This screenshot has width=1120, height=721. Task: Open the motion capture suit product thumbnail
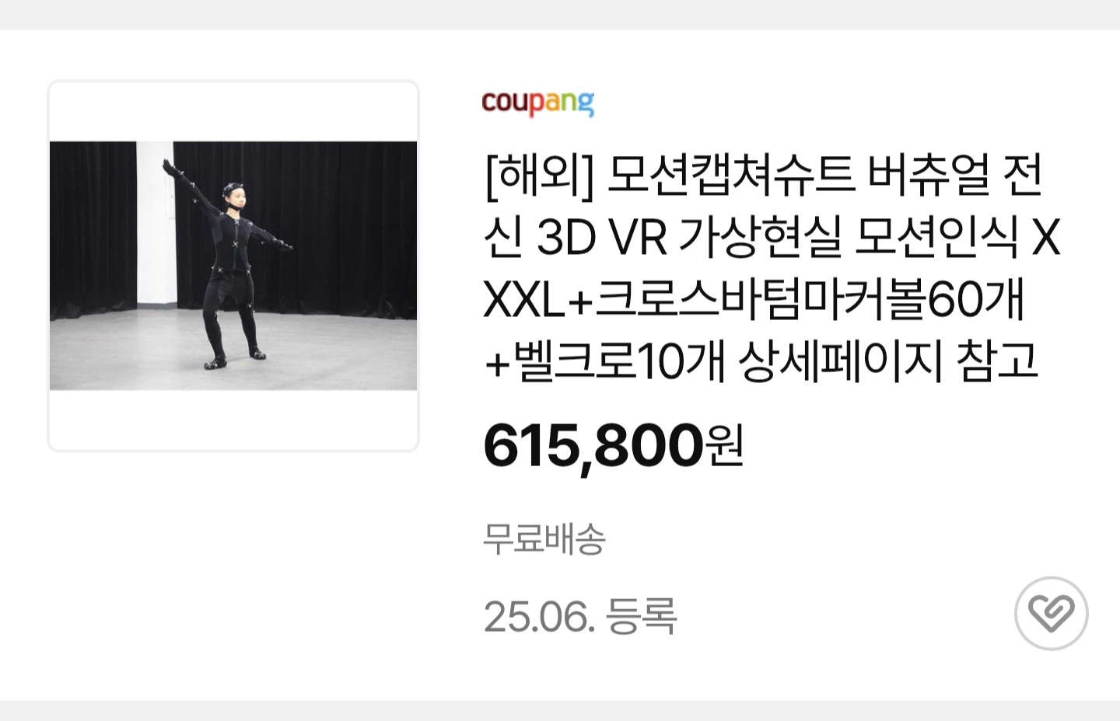point(233,266)
